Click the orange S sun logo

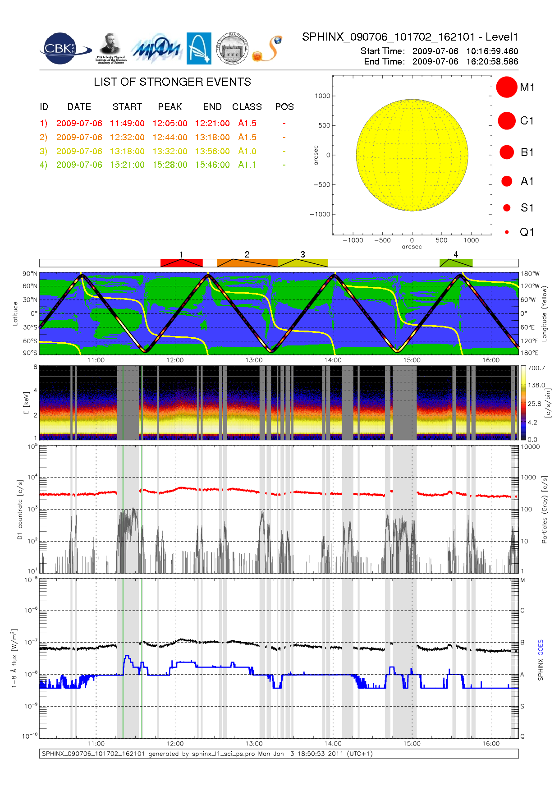coord(268,49)
